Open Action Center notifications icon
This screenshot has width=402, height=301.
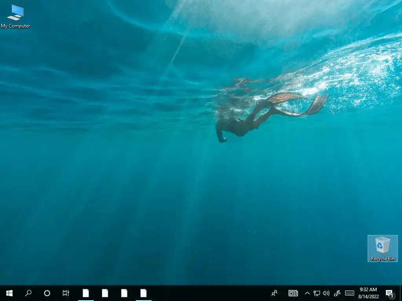tap(390, 293)
